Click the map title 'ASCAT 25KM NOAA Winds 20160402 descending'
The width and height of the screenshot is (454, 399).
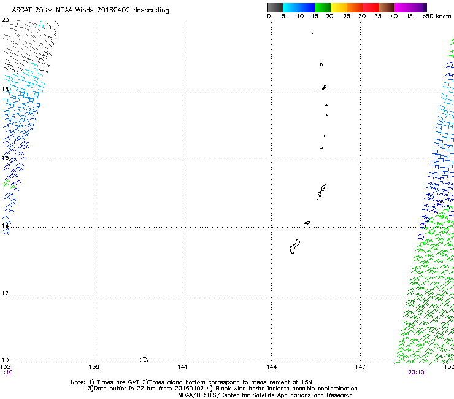point(90,10)
